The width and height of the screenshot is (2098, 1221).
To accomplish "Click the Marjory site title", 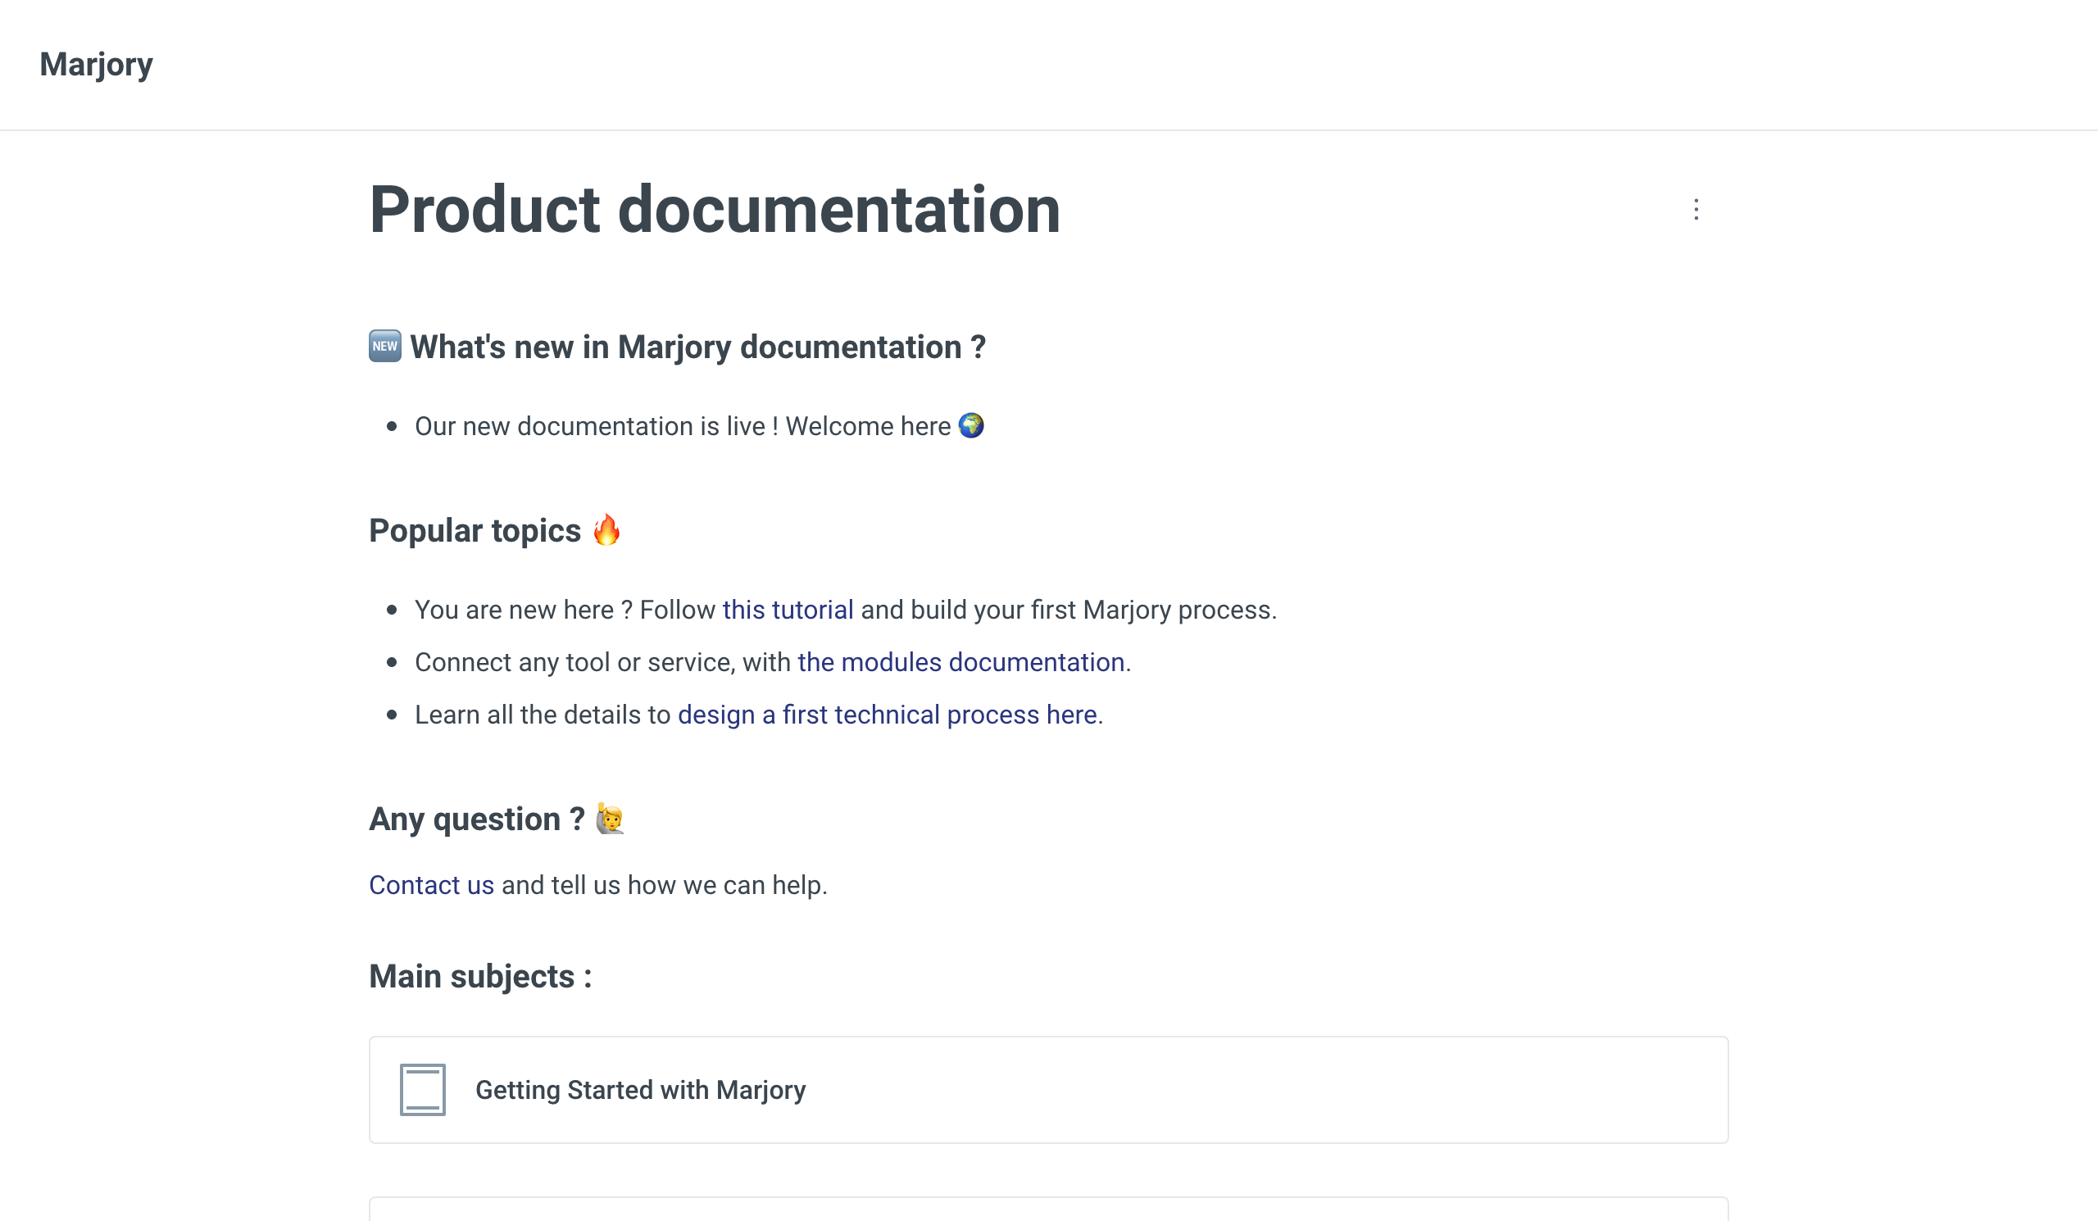I will [x=96, y=65].
